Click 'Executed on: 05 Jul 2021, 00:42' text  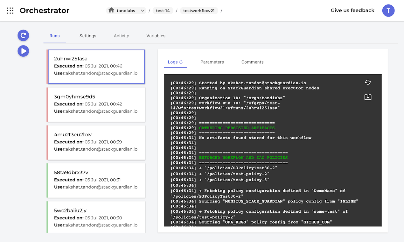pyautogui.click(x=88, y=104)
